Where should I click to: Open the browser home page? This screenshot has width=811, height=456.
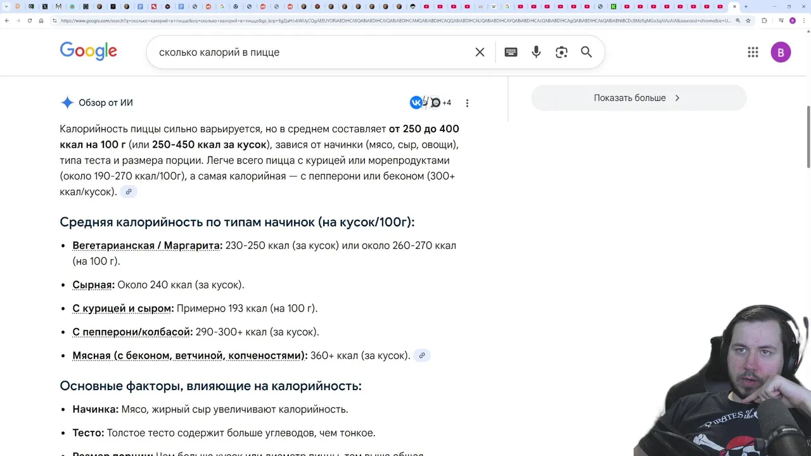[41, 20]
